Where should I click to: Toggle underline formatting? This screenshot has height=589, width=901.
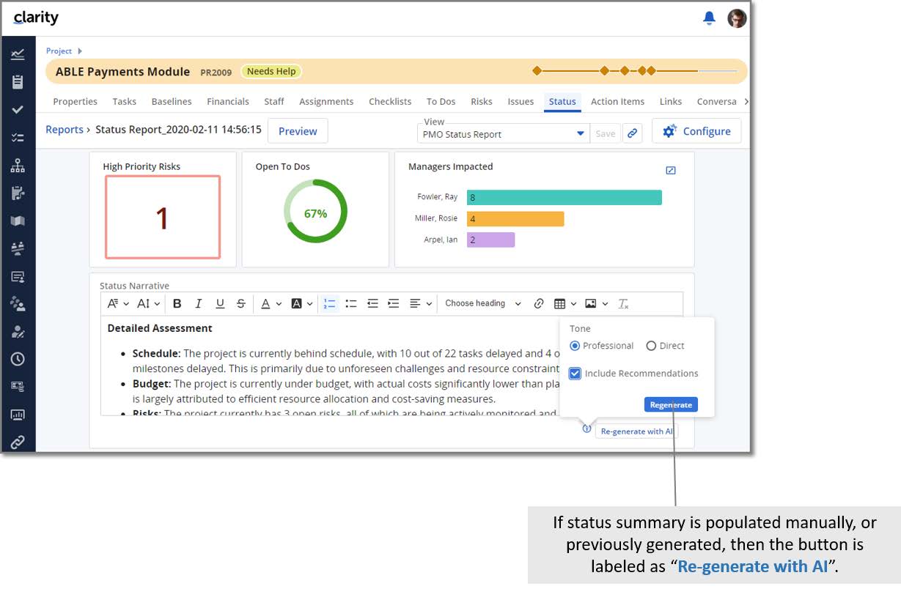click(220, 303)
